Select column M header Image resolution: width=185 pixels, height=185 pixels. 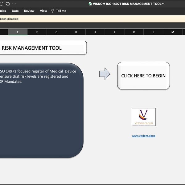[x=173, y=32]
